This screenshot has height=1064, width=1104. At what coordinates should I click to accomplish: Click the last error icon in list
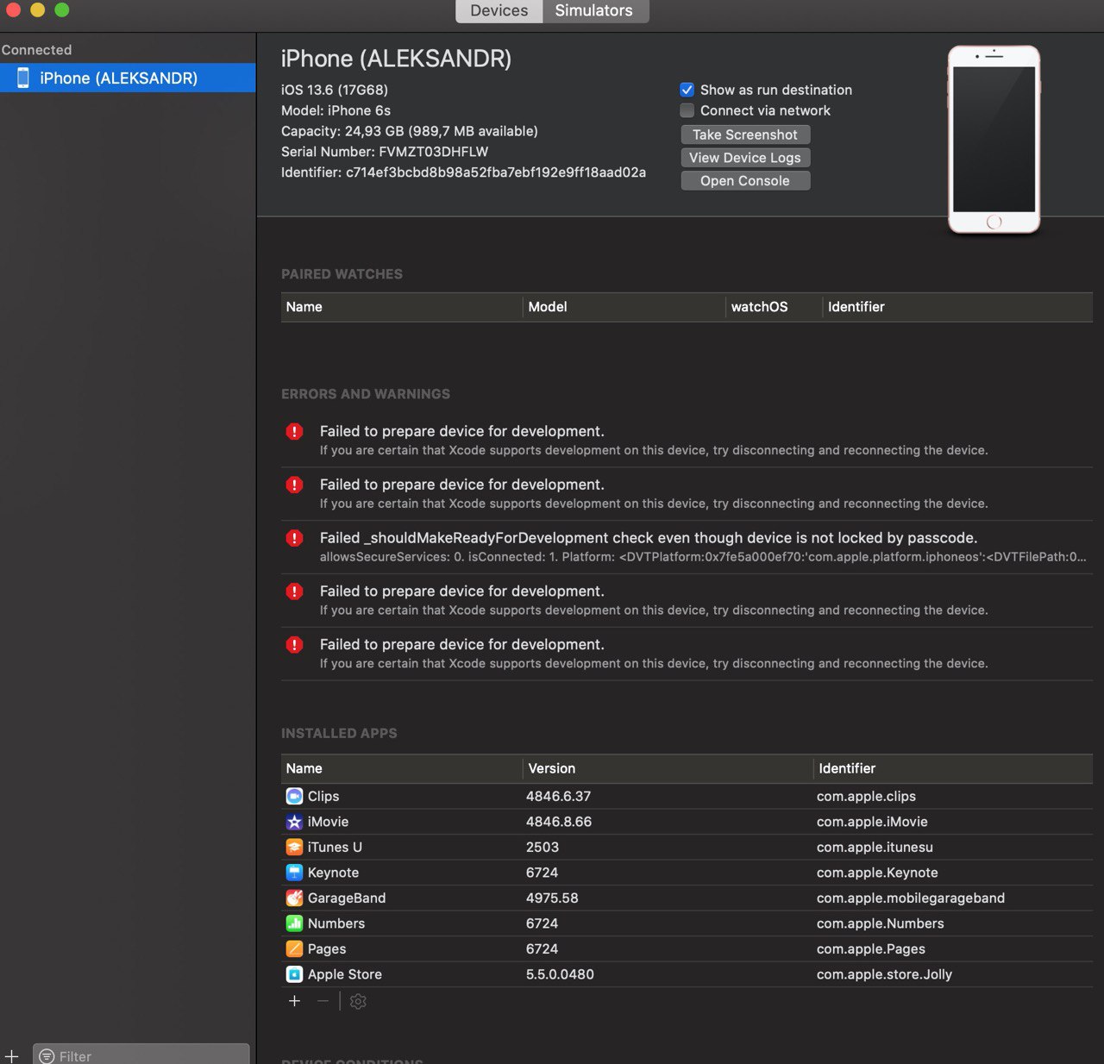pos(294,645)
